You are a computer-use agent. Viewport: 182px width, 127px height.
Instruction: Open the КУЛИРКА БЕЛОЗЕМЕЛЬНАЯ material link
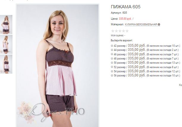click(141, 24)
